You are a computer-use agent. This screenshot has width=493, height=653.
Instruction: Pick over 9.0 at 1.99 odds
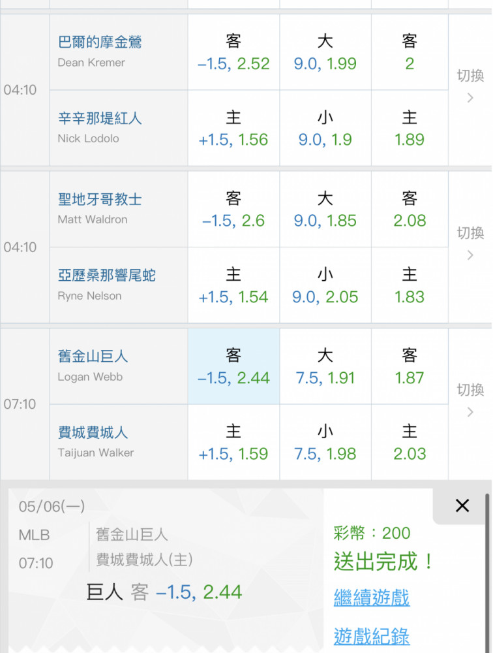pos(325,52)
